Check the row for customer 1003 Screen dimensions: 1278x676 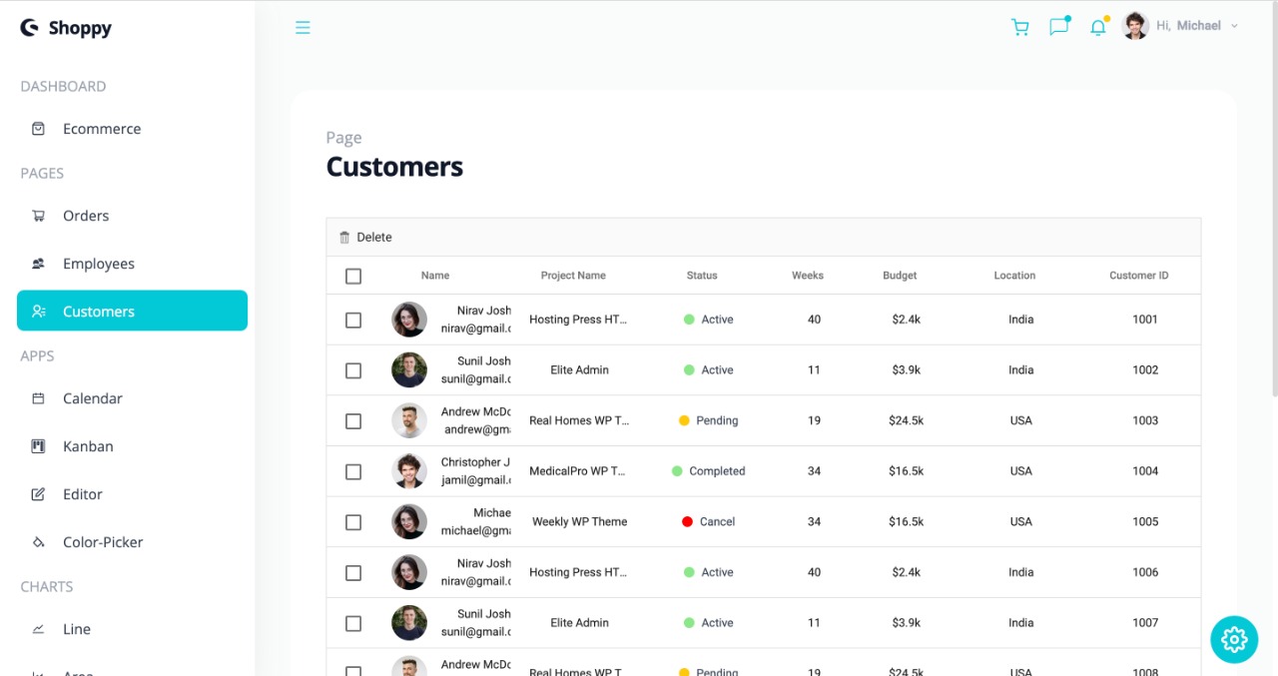pyautogui.click(x=353, y=421)
